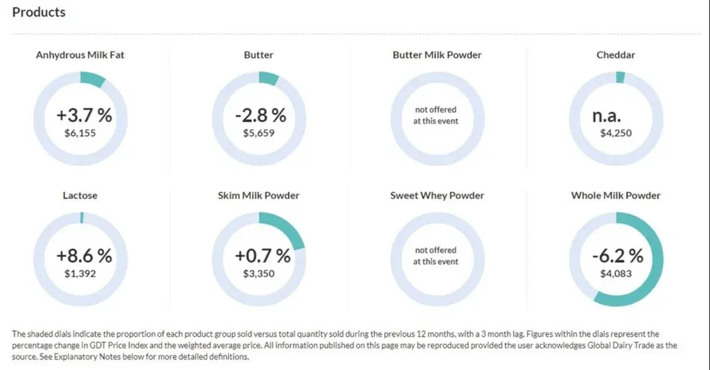The width and height of the screenshot is (710, 370).
Task: Select the teal arc of Skim Milk Powder dial
Action: [290, 229]
